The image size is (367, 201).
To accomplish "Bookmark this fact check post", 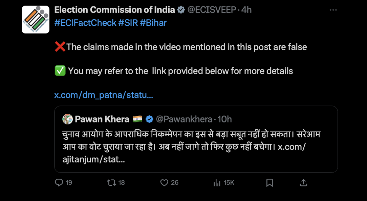I will point(269,183).
